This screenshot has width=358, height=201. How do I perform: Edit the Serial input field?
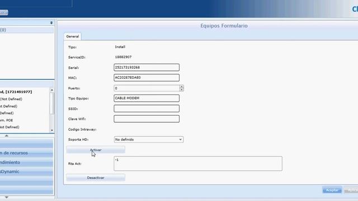tap(147, 68)
